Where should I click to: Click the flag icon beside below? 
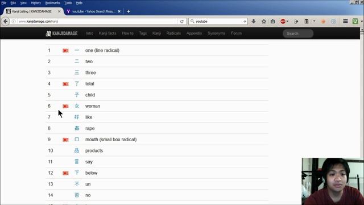point(65,173)
